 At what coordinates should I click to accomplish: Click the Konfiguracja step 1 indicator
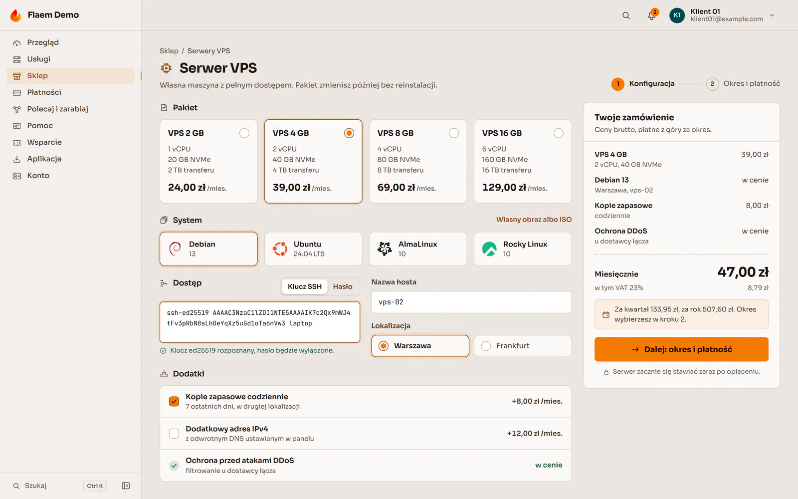(x=643, y=84)
